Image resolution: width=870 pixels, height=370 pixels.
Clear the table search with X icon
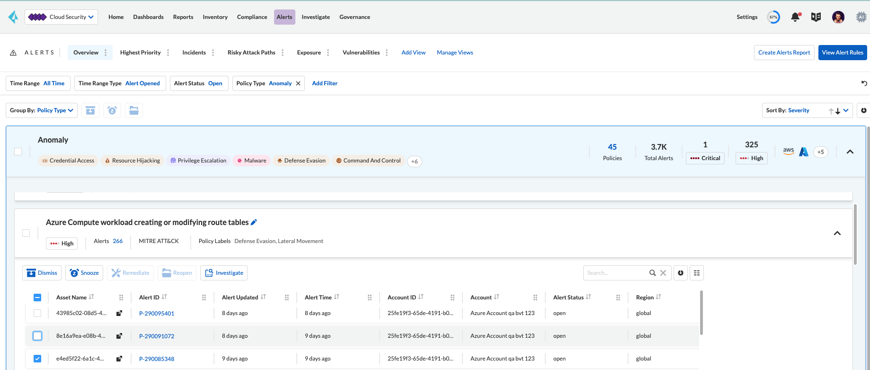(663, 273)
